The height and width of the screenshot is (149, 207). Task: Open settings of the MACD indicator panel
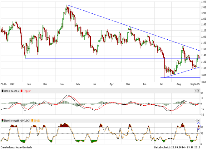point(195,91)
